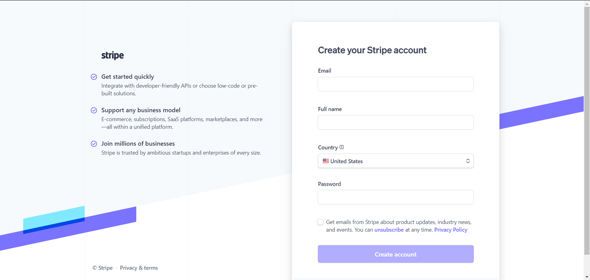Click the checkmark icon beside Get started quickly

94,77
